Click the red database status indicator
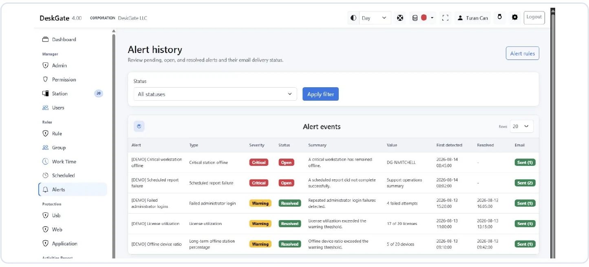This screenshot has width=589, height=267. click(x=424, y=18)
